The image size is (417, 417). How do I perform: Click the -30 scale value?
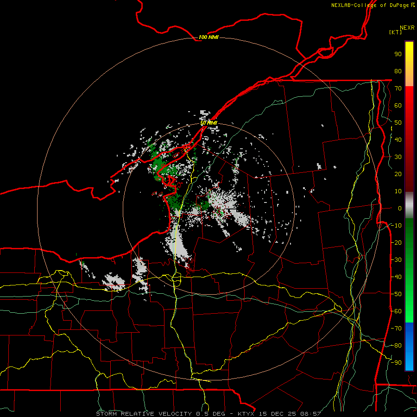396,260
